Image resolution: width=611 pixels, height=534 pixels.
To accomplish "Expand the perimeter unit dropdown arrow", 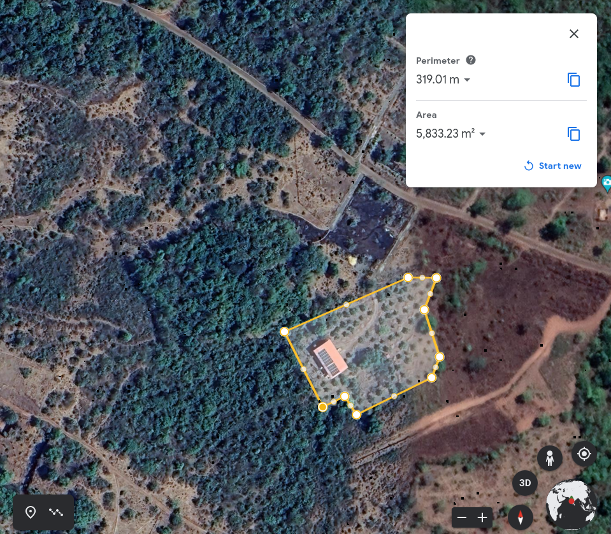I will (467, 80).
